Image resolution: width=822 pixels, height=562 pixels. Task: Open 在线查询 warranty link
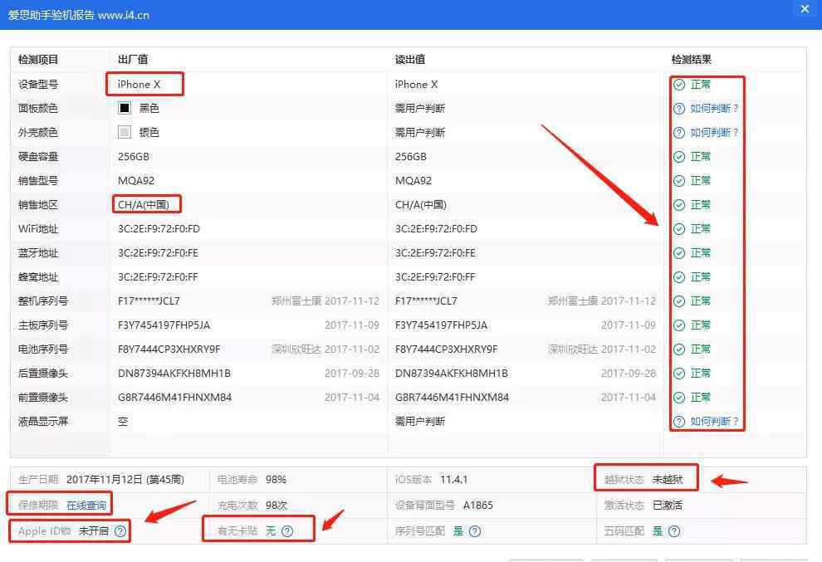pos(86,505)
